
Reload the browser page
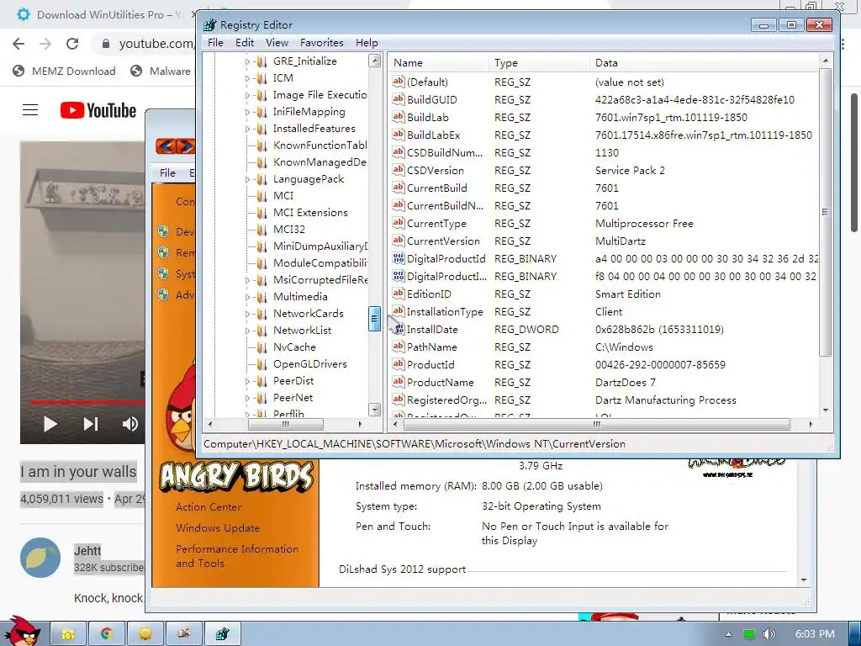(x=72, y=44)
